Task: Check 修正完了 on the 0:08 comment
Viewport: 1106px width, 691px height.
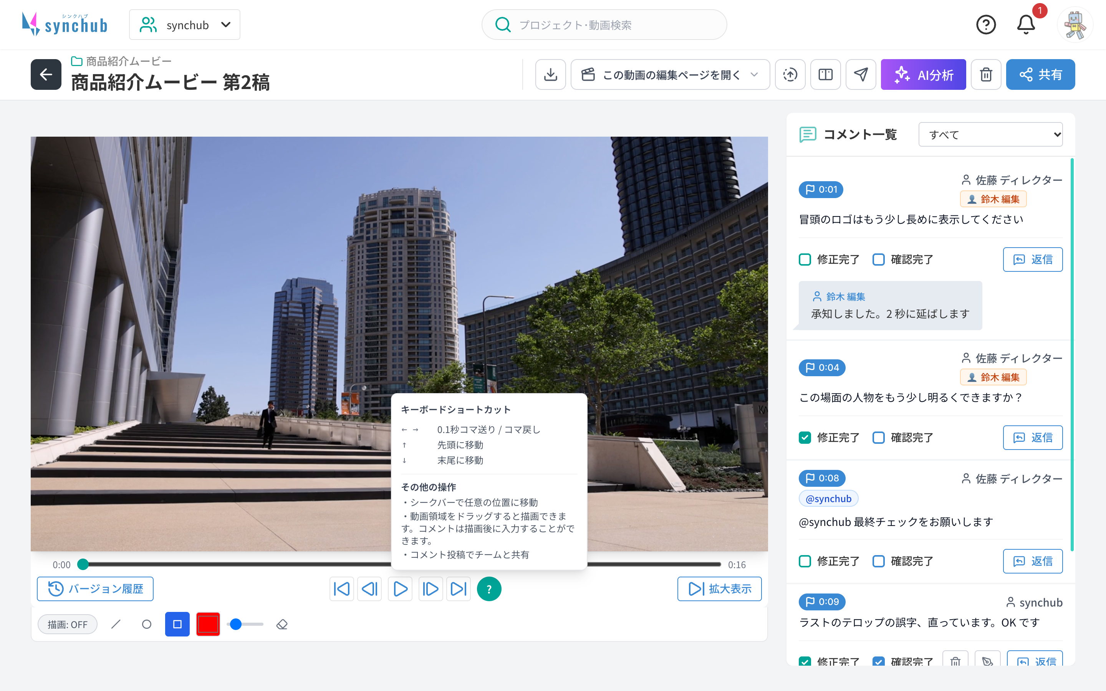Action: 805,561
